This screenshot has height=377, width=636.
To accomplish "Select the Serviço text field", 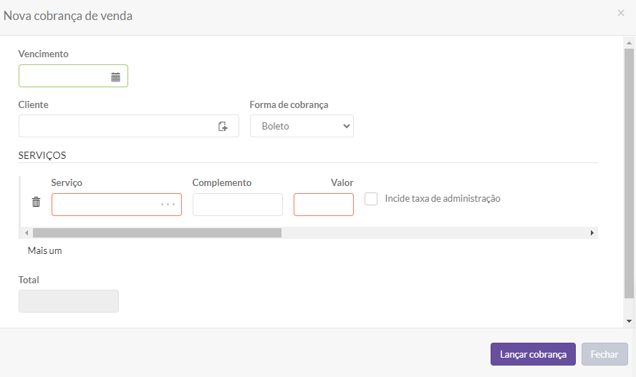I will (104, 205).
